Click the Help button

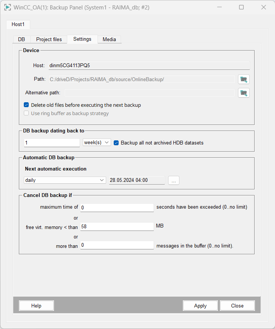36,306
